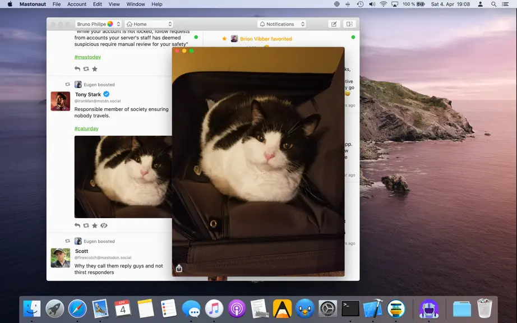517x323 pixels.
Task: Open Spotlight search in the menu bar
Action: 493,4
